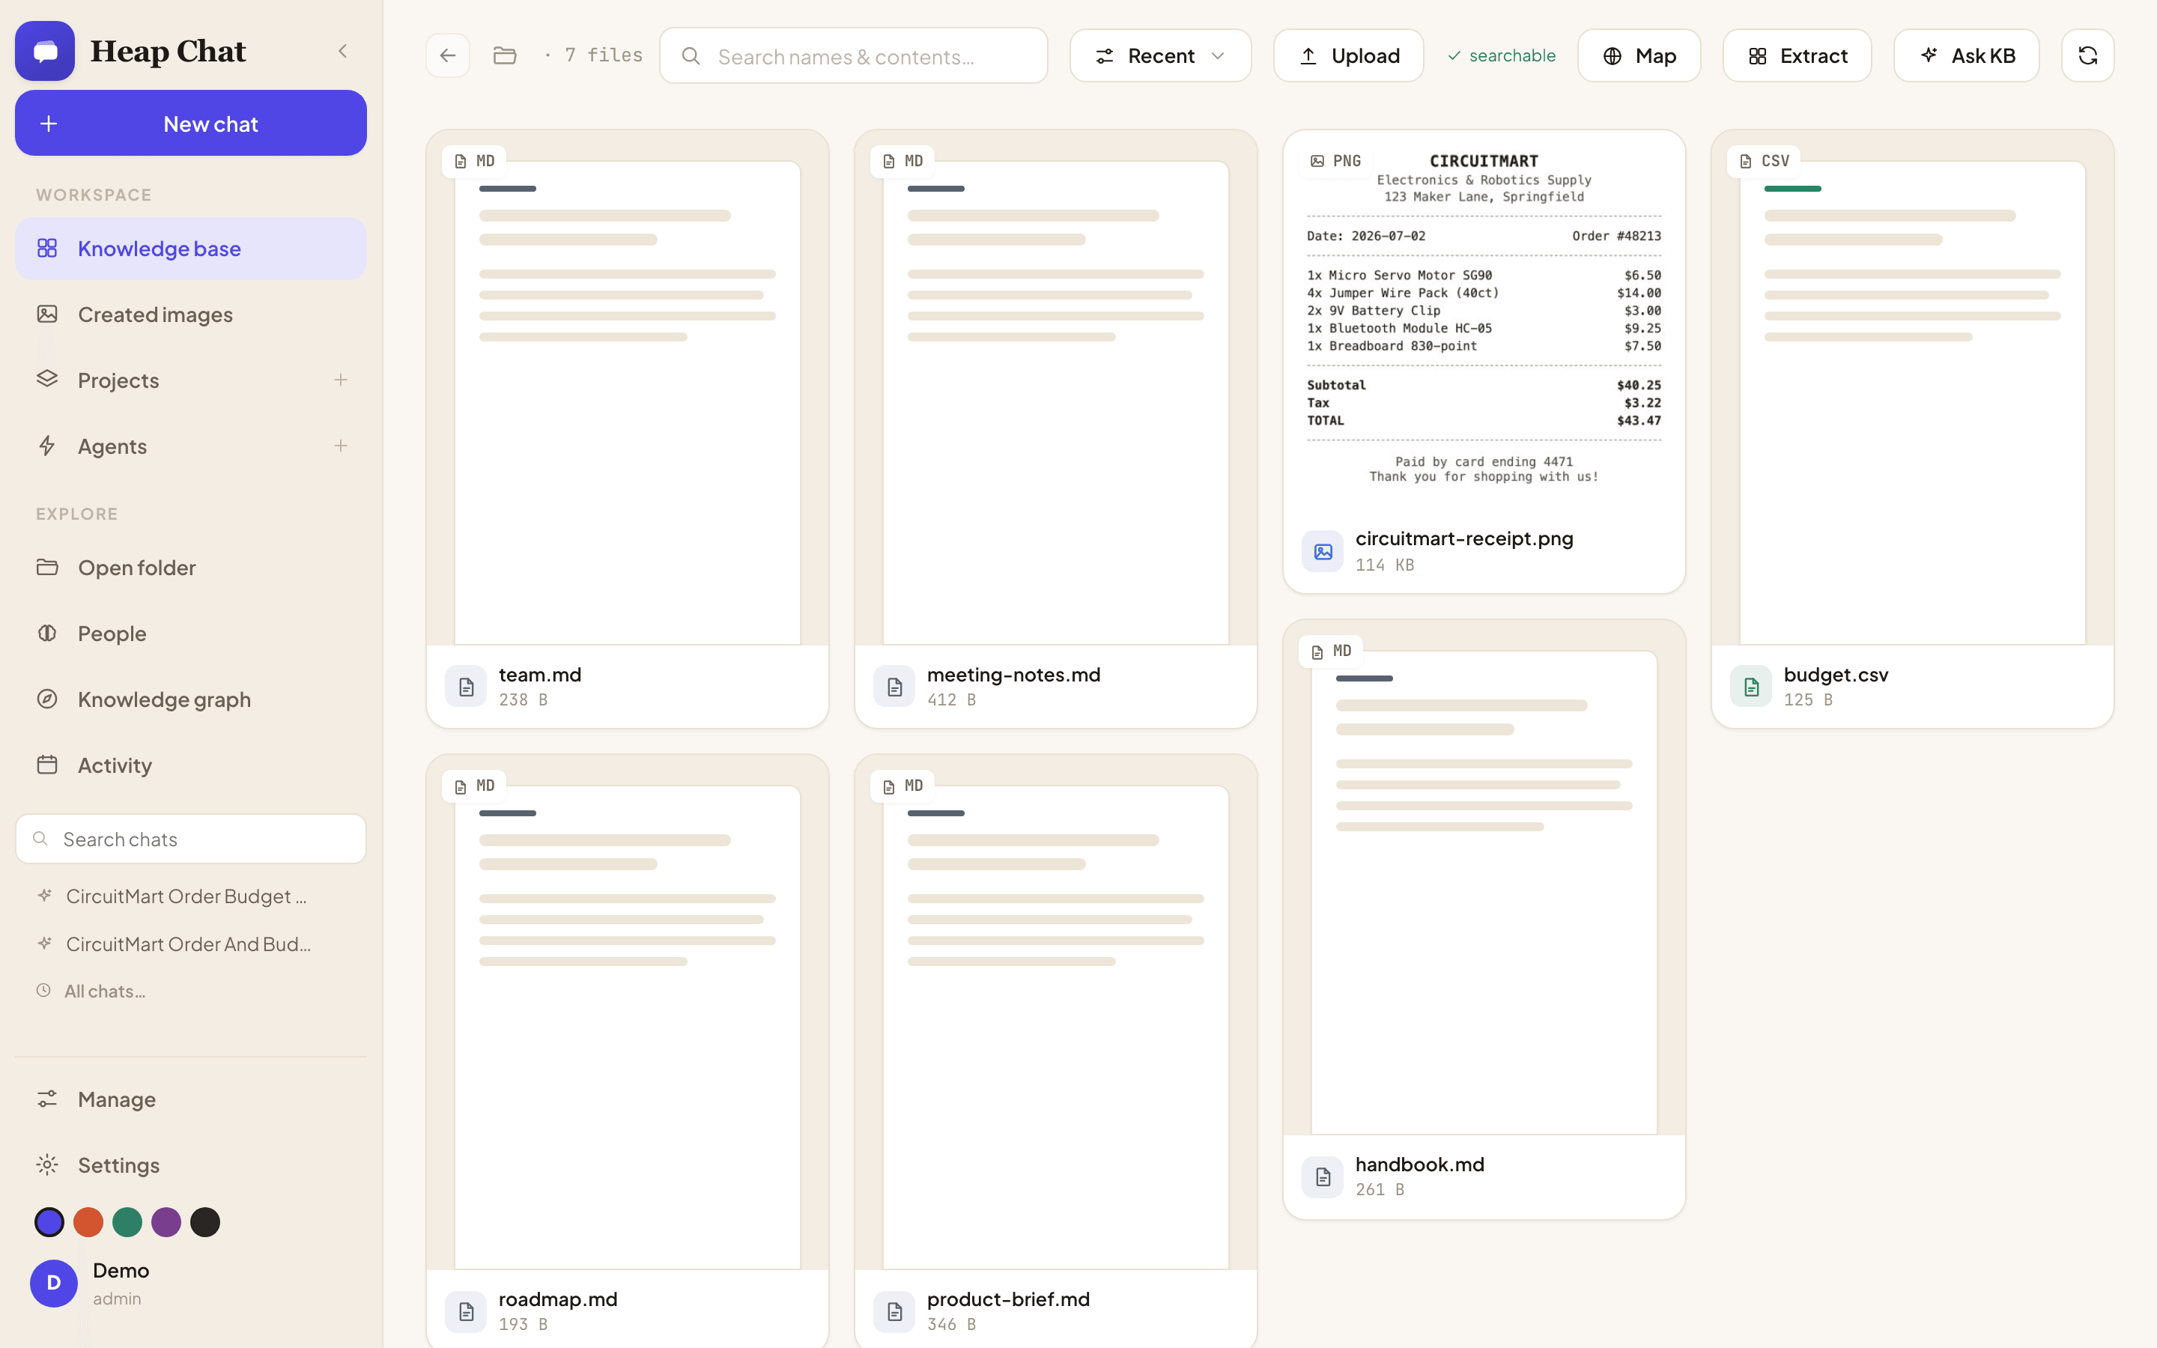Click the Upload button
The width and height of the screenshot is (2157, 1348).
tap(1347, 55)
